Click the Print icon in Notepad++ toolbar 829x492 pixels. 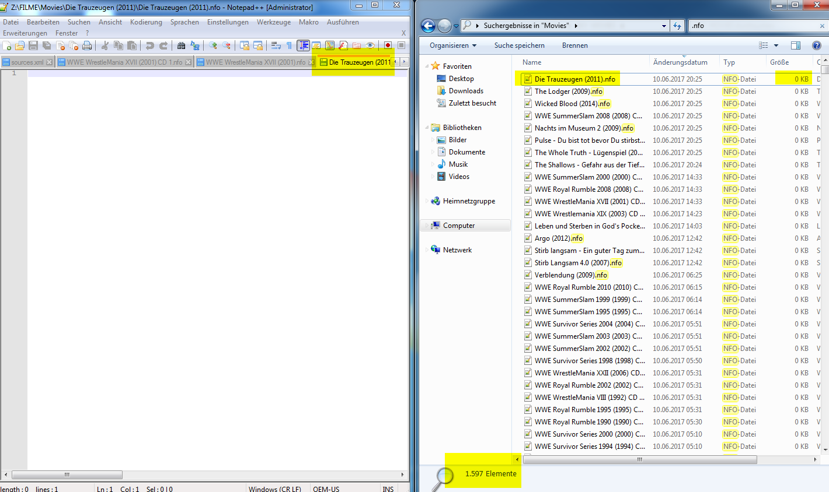pyautogui.click(x=87, y=45)
